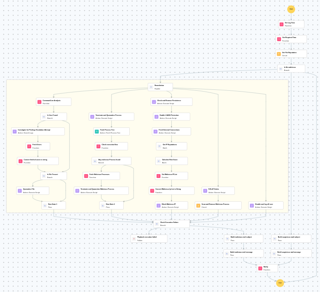320x292 pixels.
Task: Select the 'Calculate Risk Score' label
Action: tap(170, 160)
